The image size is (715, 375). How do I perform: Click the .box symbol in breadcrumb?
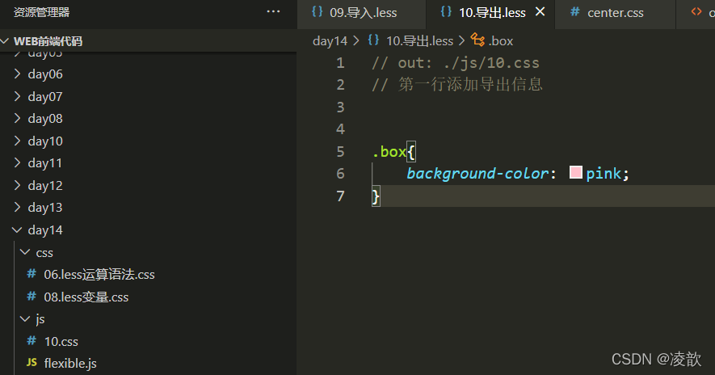click(501, 41)
